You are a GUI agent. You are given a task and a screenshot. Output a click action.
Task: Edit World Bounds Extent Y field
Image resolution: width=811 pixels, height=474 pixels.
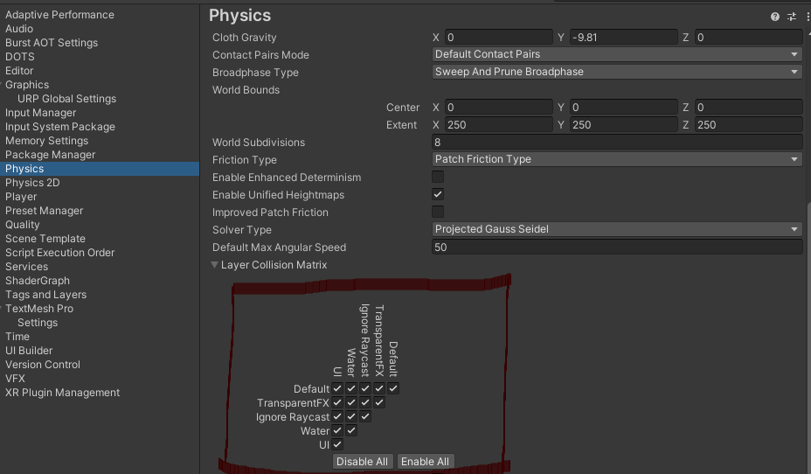(x=624, y=125)
